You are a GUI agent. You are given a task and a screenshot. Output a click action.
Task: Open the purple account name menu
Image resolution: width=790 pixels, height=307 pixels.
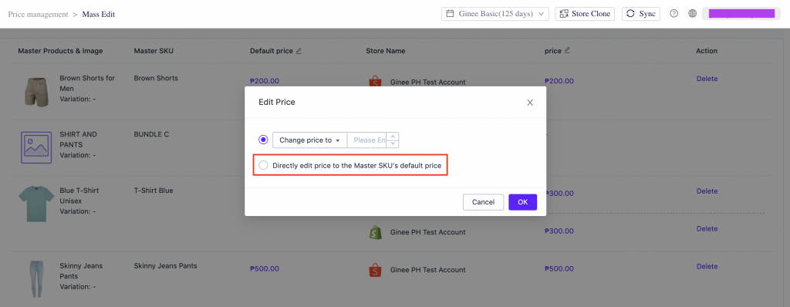tap(741, 14)
